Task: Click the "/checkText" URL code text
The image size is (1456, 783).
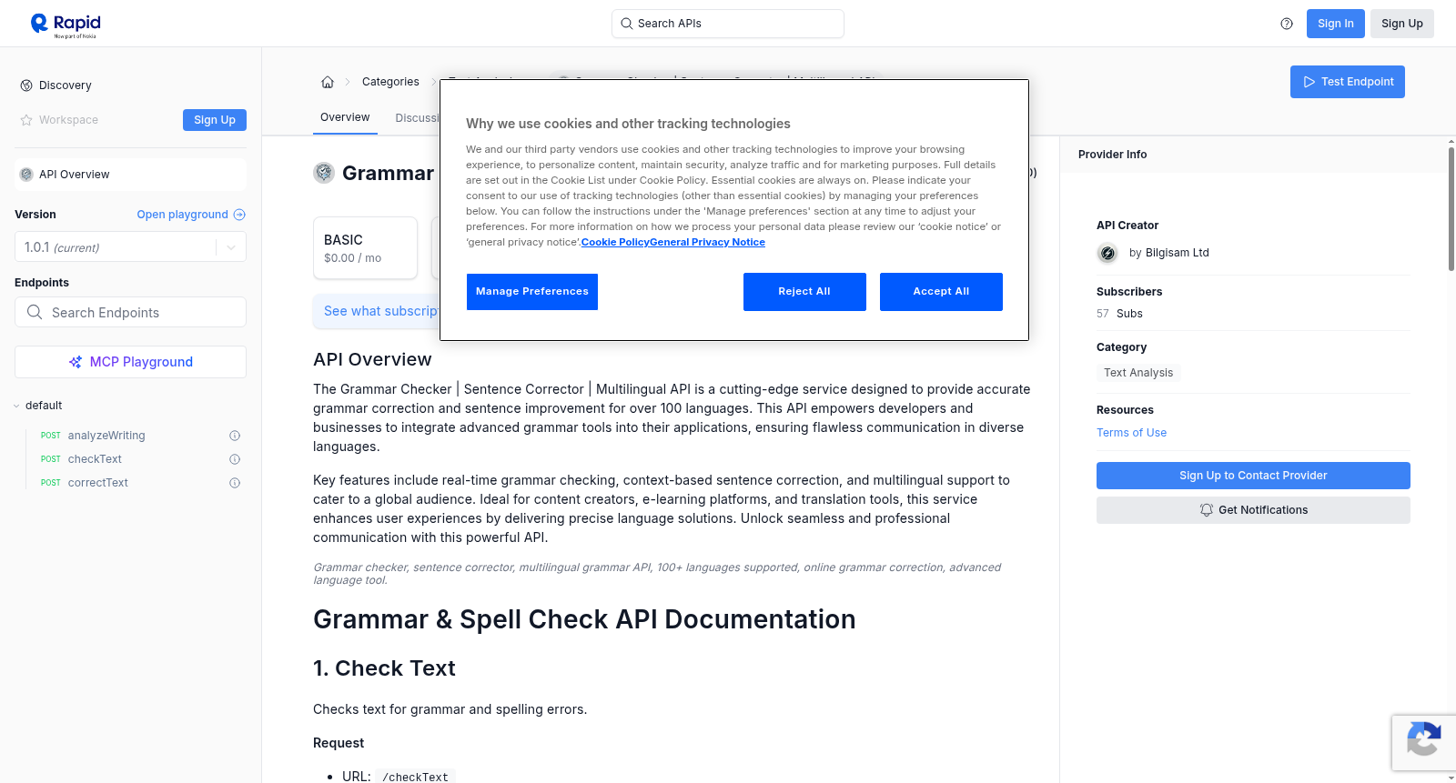Action: pos(415,778)
